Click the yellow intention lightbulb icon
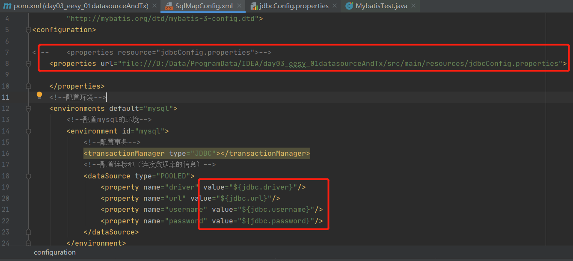 [39, 95]
